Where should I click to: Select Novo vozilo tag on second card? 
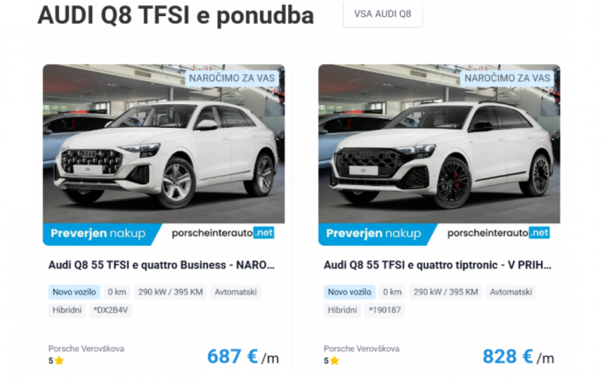[350, 292]
